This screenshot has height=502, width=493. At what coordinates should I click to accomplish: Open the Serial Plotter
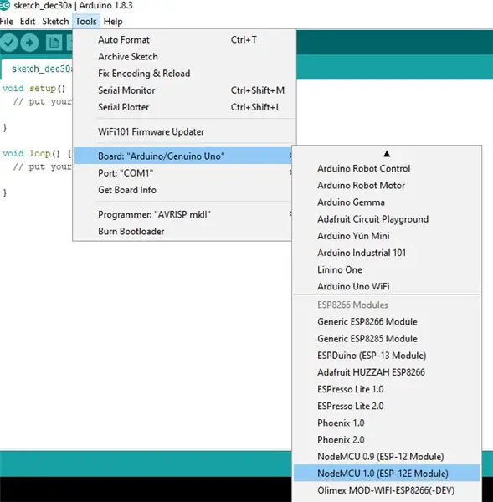coord(183,107)
